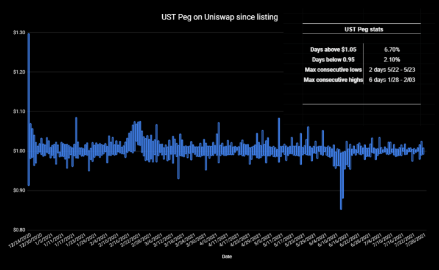439x270 pixels.
Task: Select the 12/24/2020 x-axis date label
Action: (21, 240)
